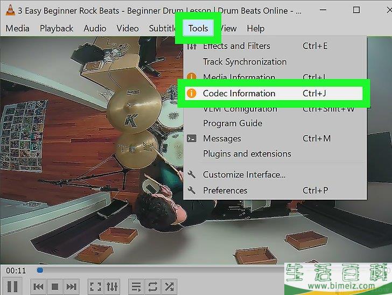
Task: Show the playlist panel
Action: [136, 286]
